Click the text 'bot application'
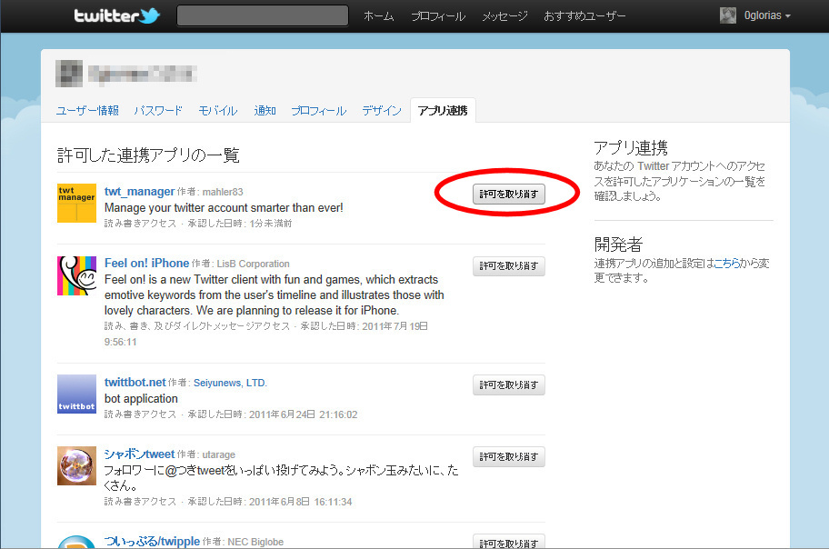Viewport: 829px width, 549px height. tap(141, 399)
